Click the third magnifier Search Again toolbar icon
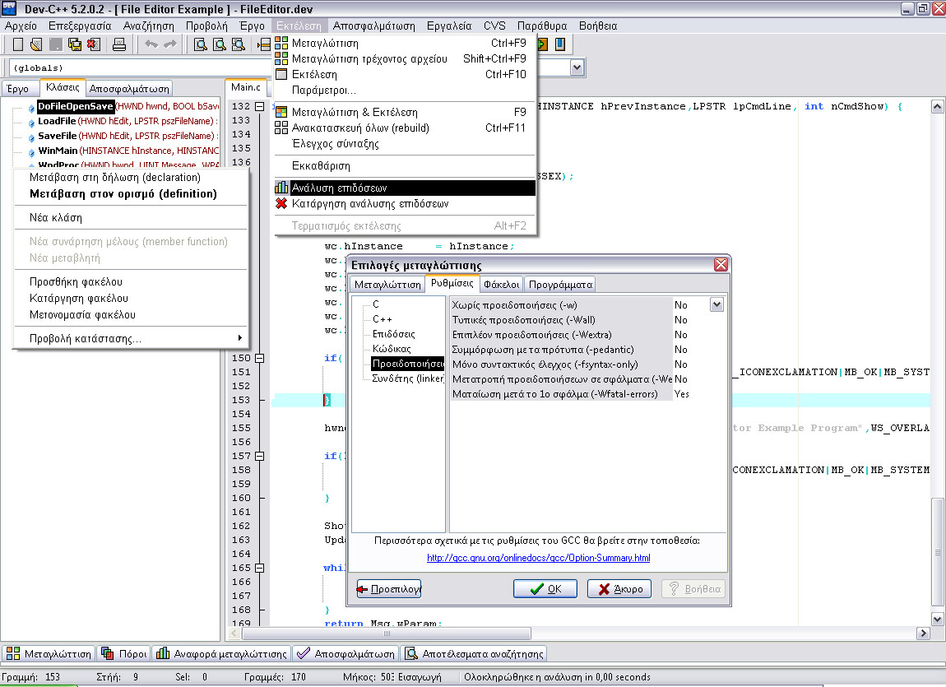Screen dimensions: 946x687 (239, 44)
